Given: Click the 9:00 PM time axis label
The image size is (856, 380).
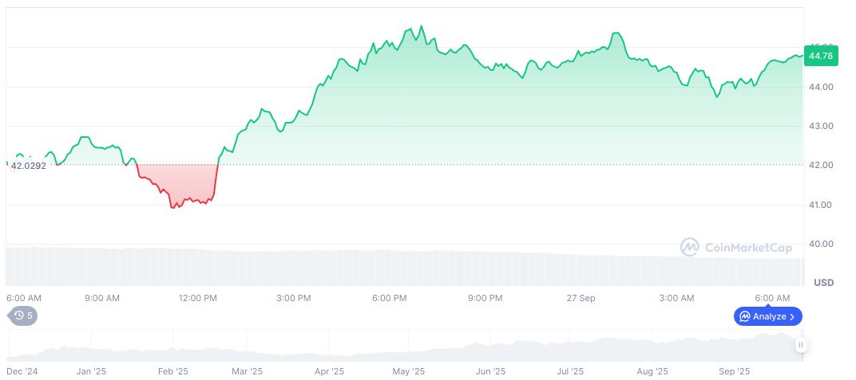Looking at the screenshot, I should [485, 298].
